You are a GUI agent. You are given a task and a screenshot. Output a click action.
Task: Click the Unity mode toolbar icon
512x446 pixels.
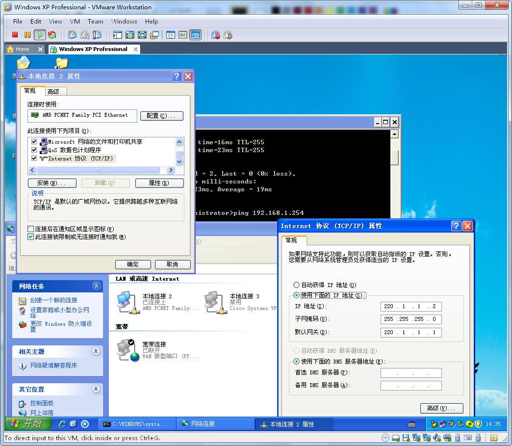coord(154,35)
